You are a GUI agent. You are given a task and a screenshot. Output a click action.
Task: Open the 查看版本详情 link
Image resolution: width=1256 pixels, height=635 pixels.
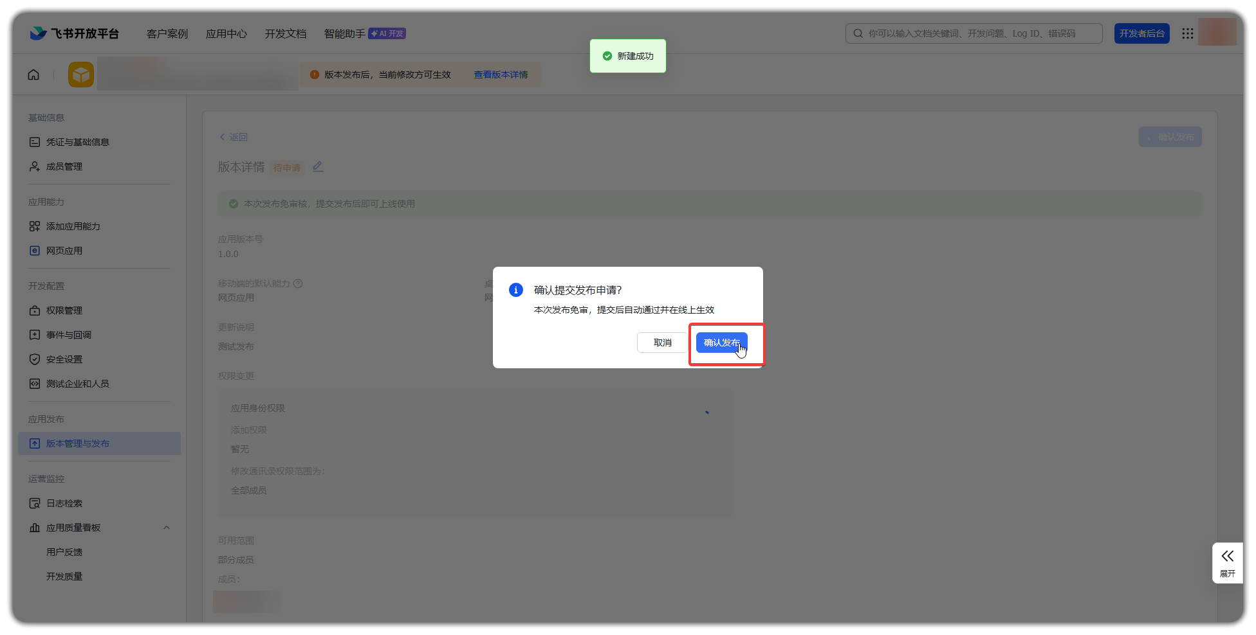pyautogui.click(x=501, y=75)
